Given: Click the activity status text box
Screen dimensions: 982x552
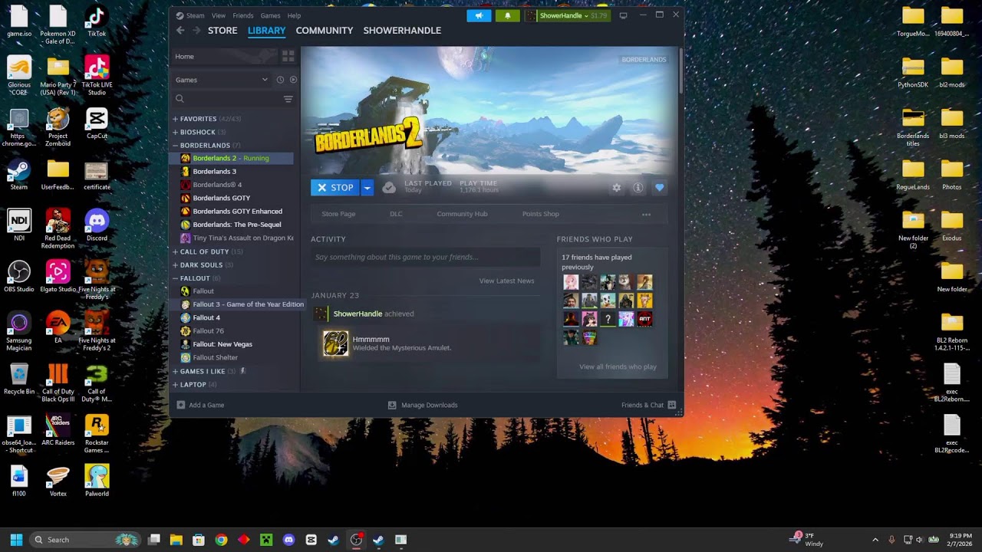Looking at the screenshot, I should tap(425, 257).
